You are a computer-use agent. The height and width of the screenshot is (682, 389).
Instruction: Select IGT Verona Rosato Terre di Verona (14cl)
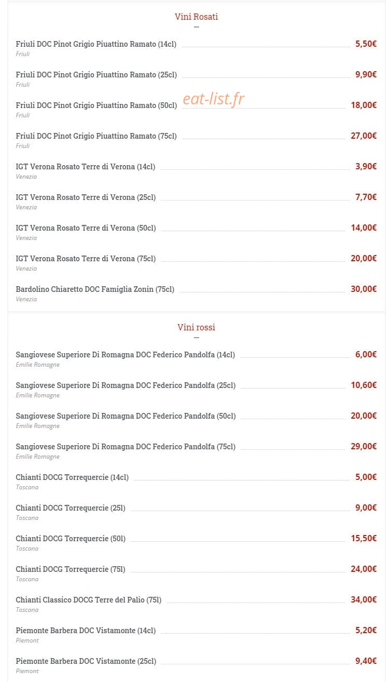point(86,167)
